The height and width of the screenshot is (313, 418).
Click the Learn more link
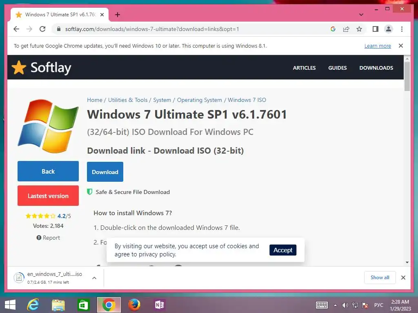point(378,46)
